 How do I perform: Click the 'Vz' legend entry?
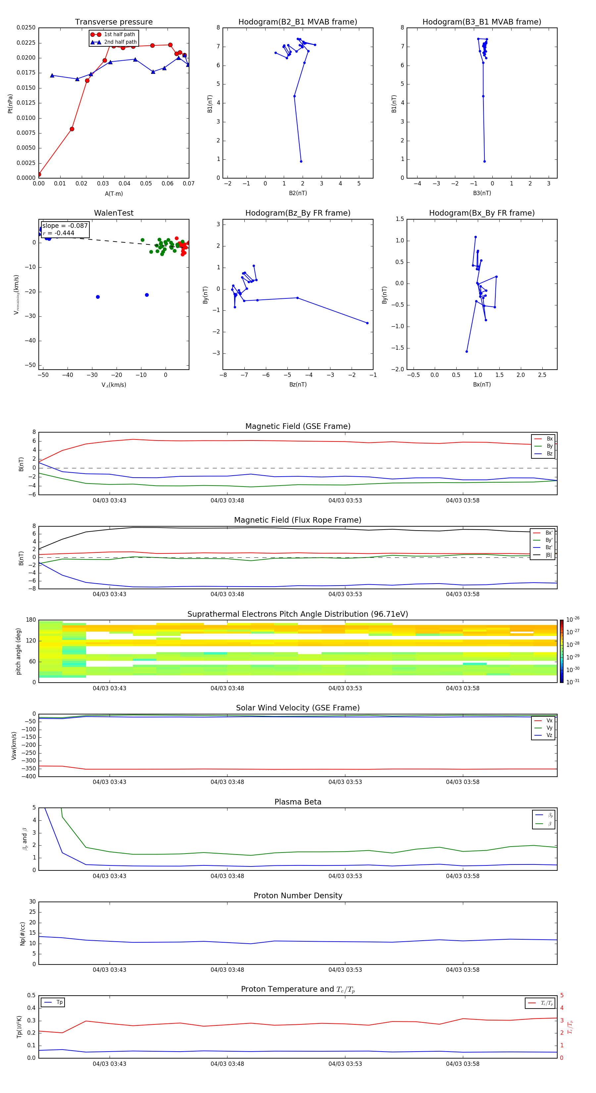tap(544, 735)
